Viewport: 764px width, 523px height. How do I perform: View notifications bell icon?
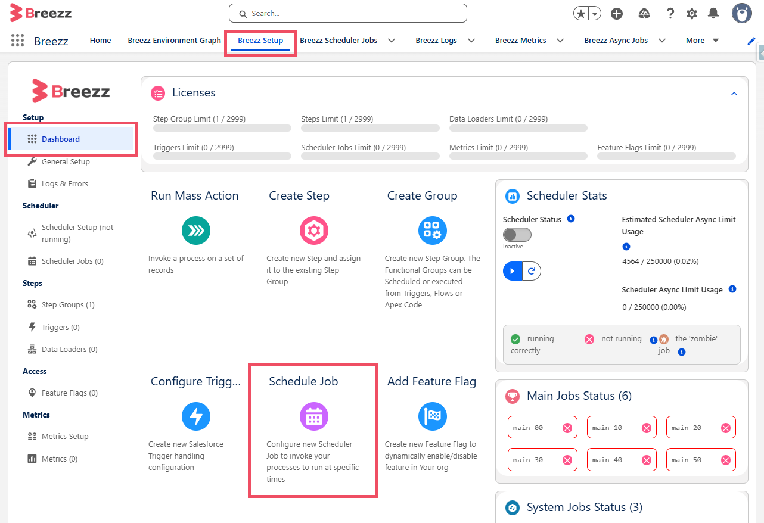[x=713, y=13]
